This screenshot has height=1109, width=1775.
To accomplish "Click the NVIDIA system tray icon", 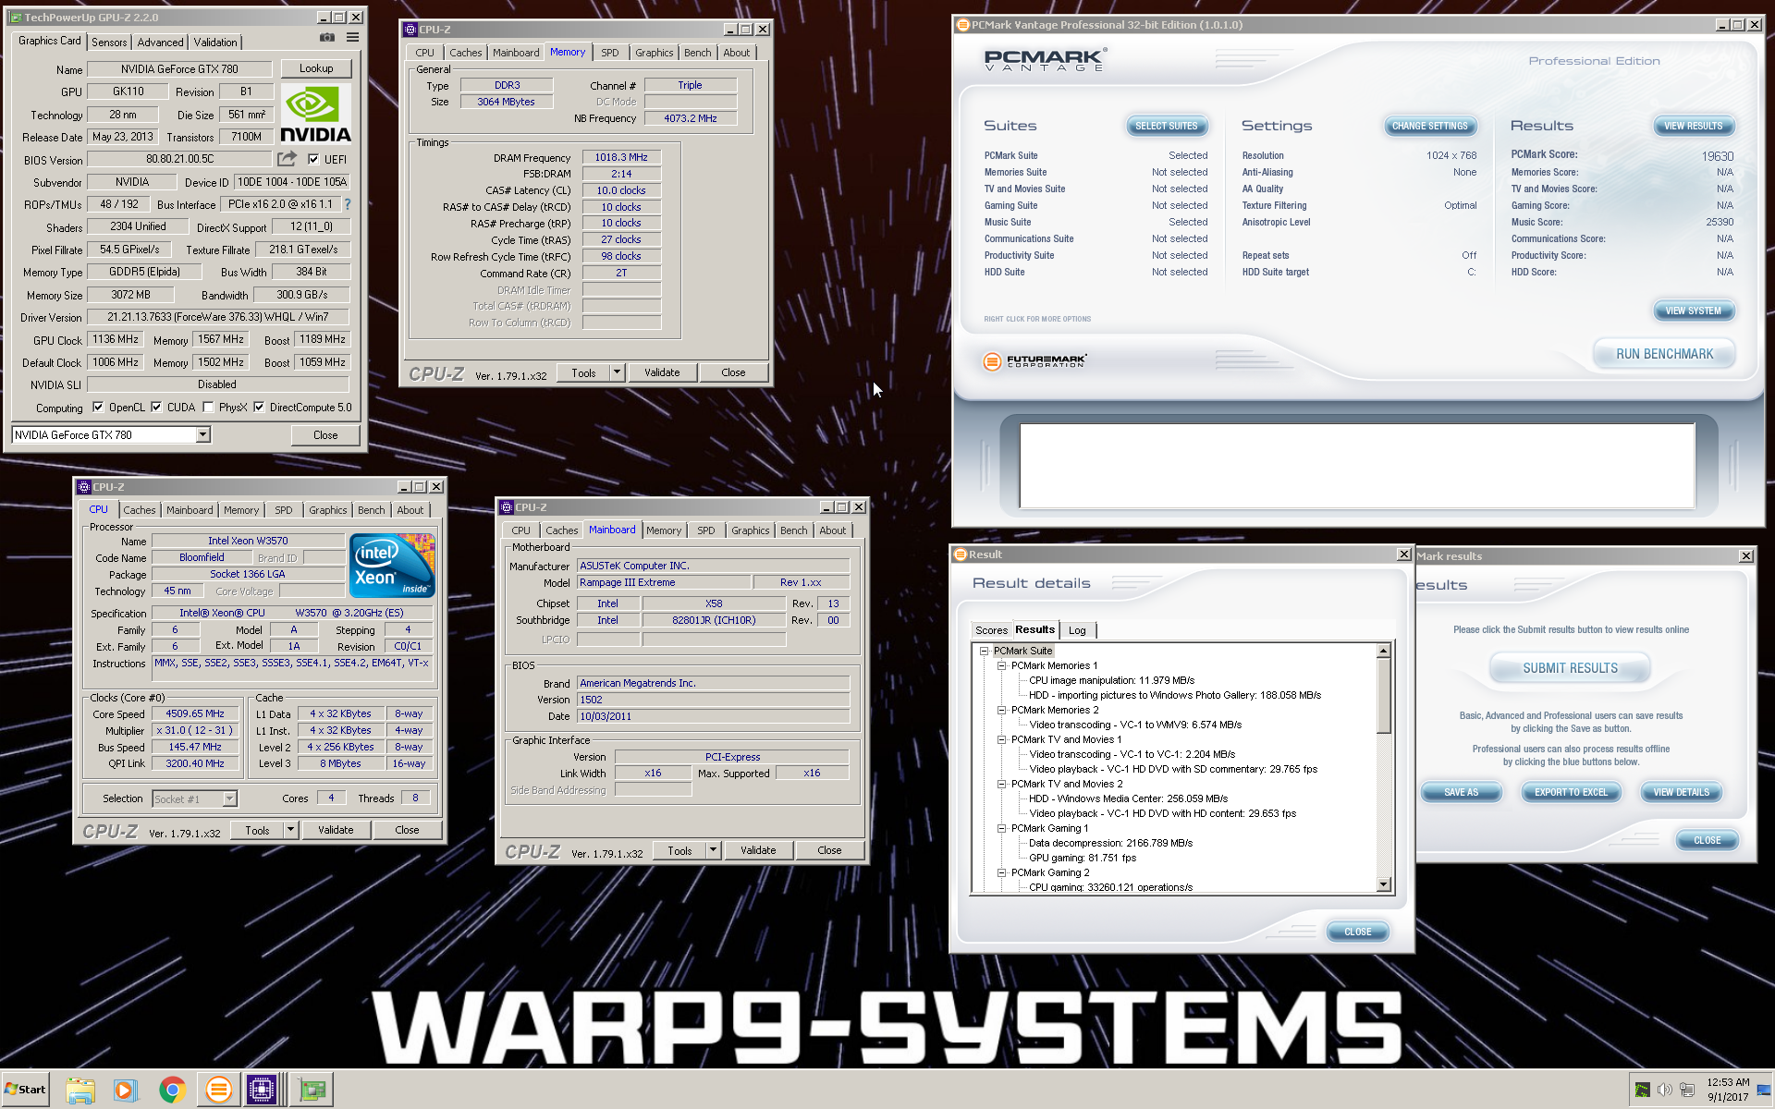I will (1642, 1090).
